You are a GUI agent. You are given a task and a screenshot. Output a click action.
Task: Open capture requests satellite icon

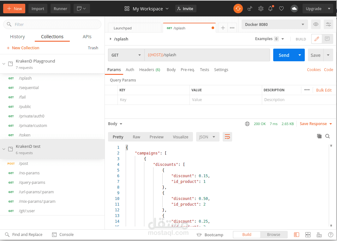pos(250,9)
